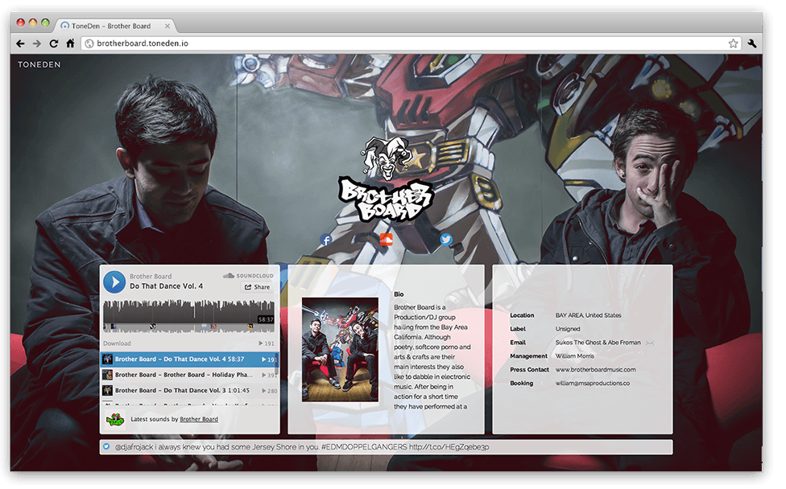Open the band photo thumbnail
Image resolution: width=786 pixels, height=489 pixels.
click(x=339, y=350)
